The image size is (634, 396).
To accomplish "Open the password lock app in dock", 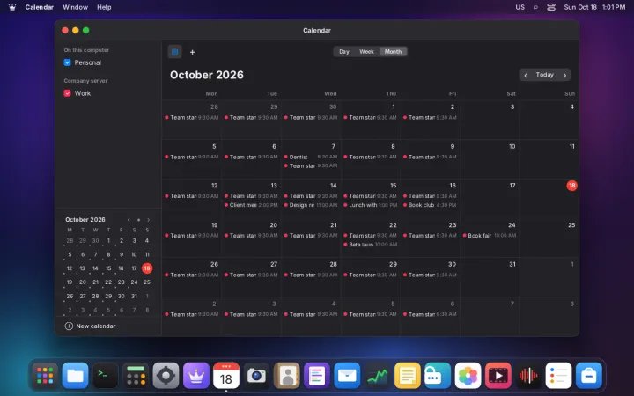I will 438,376.
